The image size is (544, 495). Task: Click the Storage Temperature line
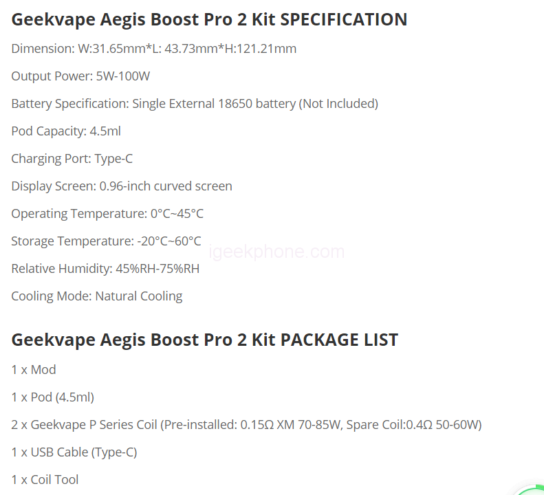(x=106, y=241)
